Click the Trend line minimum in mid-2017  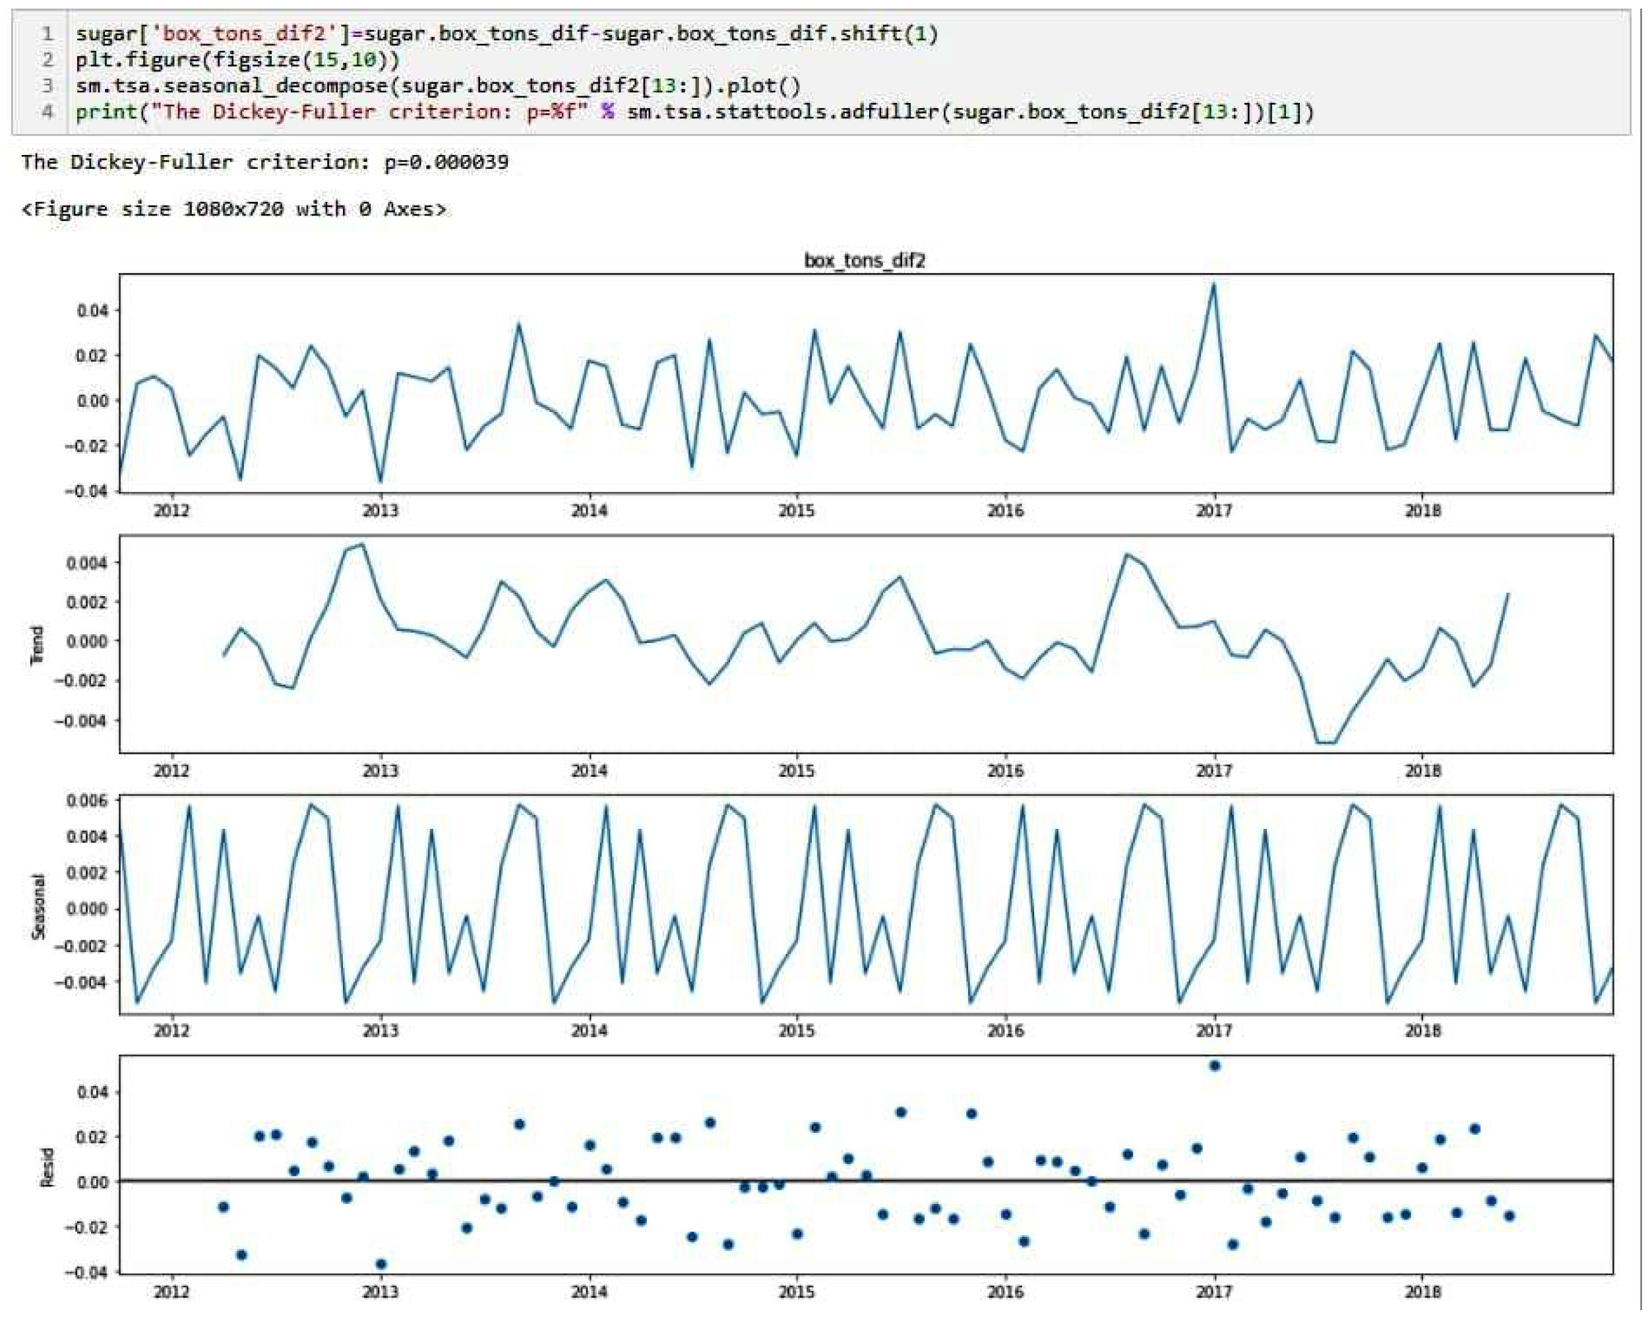click(1326, 742)
